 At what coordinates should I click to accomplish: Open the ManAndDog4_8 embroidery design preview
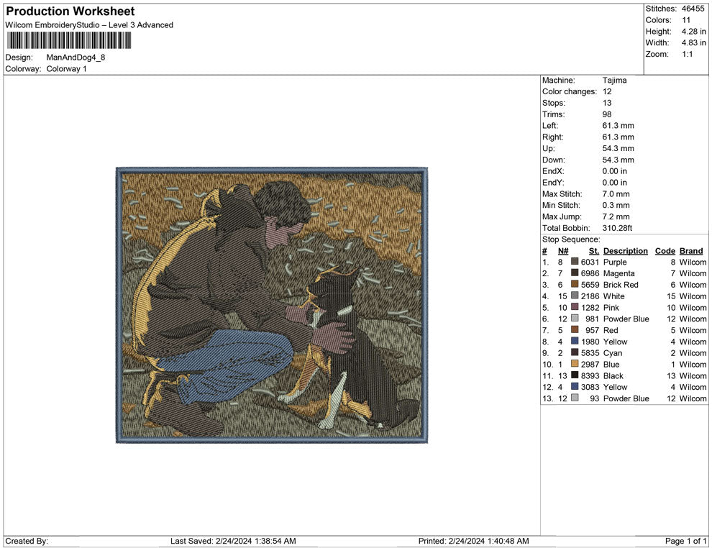(272, 306)
